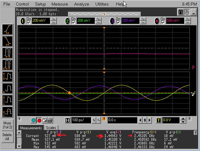The image size is (200, 151).
Task: Click the acquisition memory position bar
Action: pyautogui.click(x=104, y=14)
